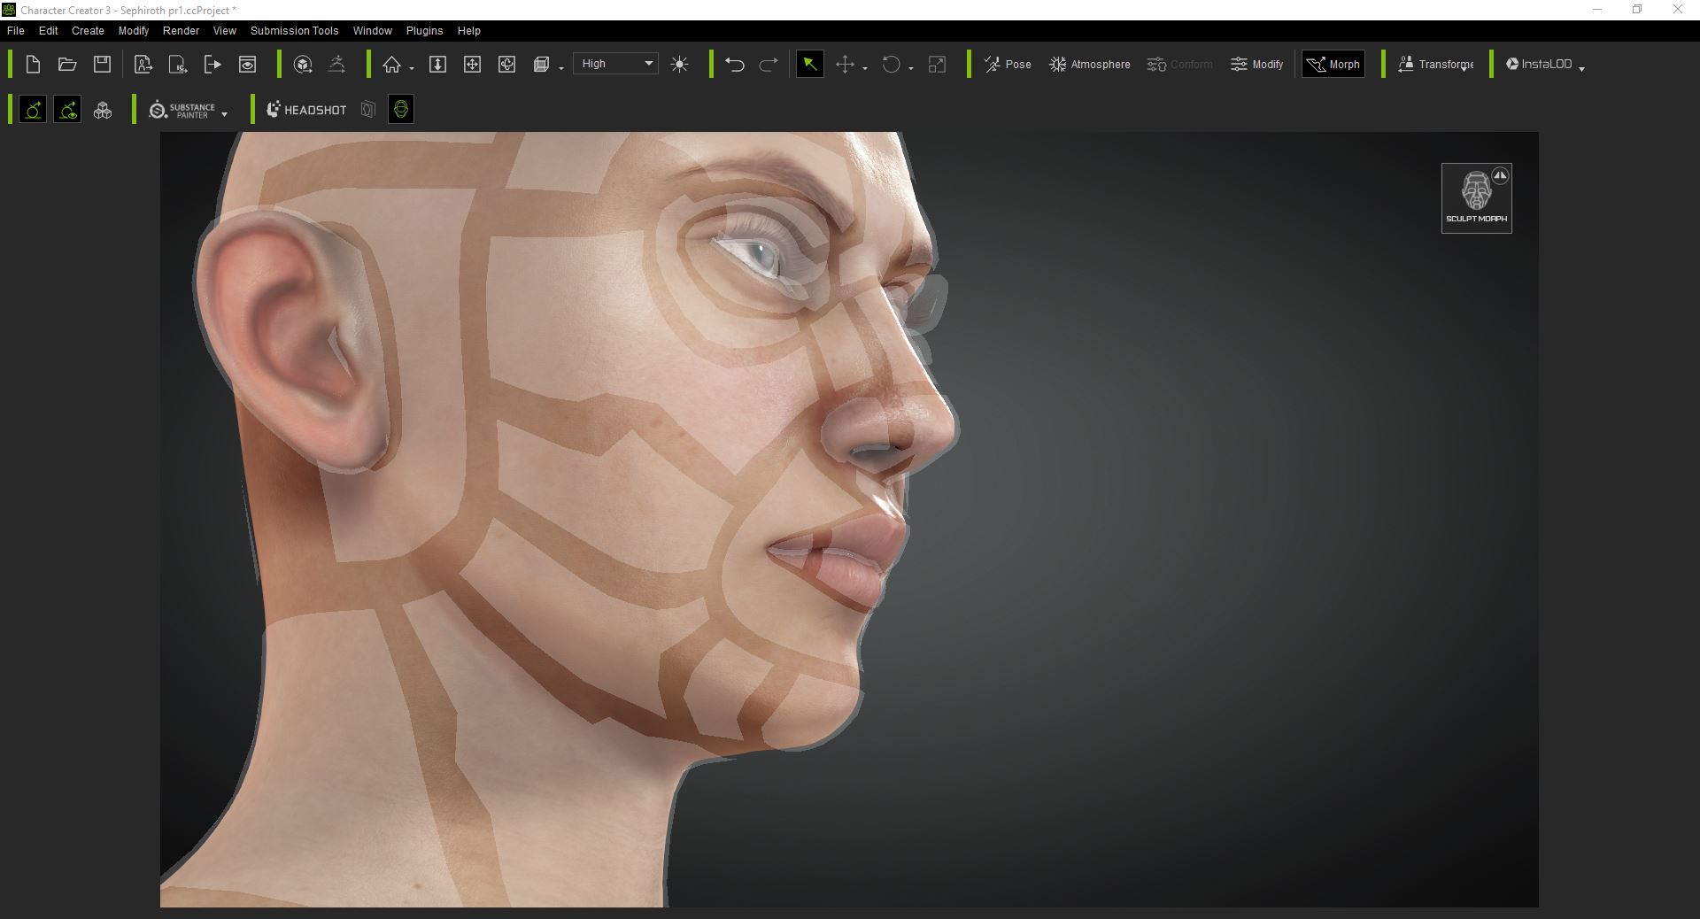Click the greyed icon next to Headshot
This screenshot has height=919, width=1700.
pos(368,110)
